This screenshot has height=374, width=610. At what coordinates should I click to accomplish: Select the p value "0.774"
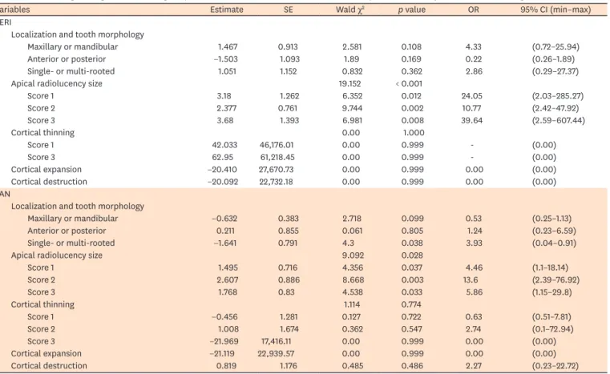tap(412, 304)
